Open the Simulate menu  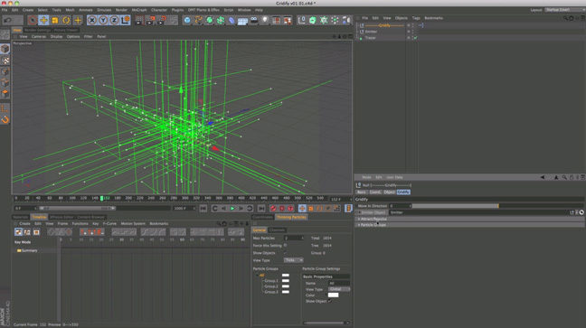point(104,10)
